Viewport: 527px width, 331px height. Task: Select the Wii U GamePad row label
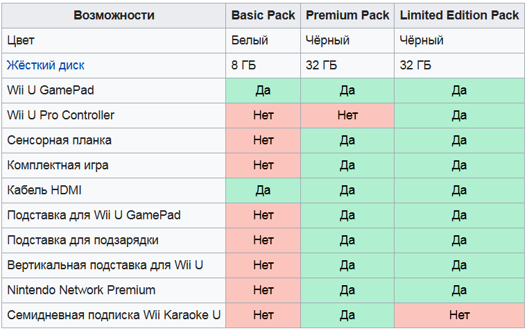click(x=50, y=90)
